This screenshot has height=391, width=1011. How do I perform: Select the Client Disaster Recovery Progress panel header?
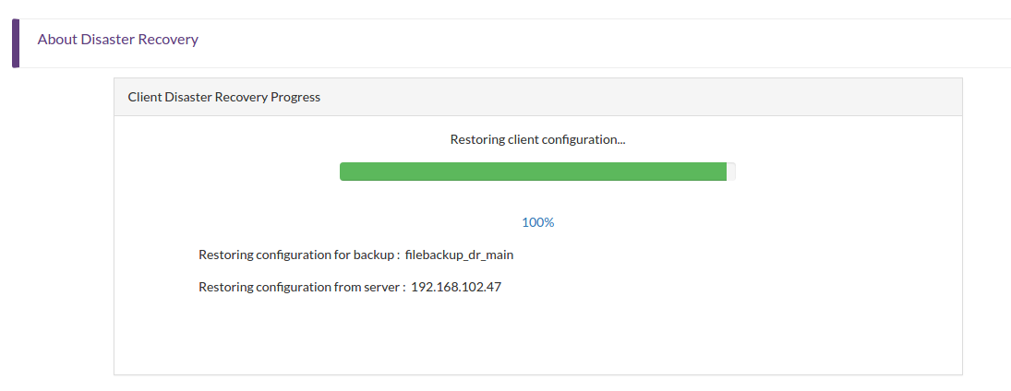coord(537,97)
